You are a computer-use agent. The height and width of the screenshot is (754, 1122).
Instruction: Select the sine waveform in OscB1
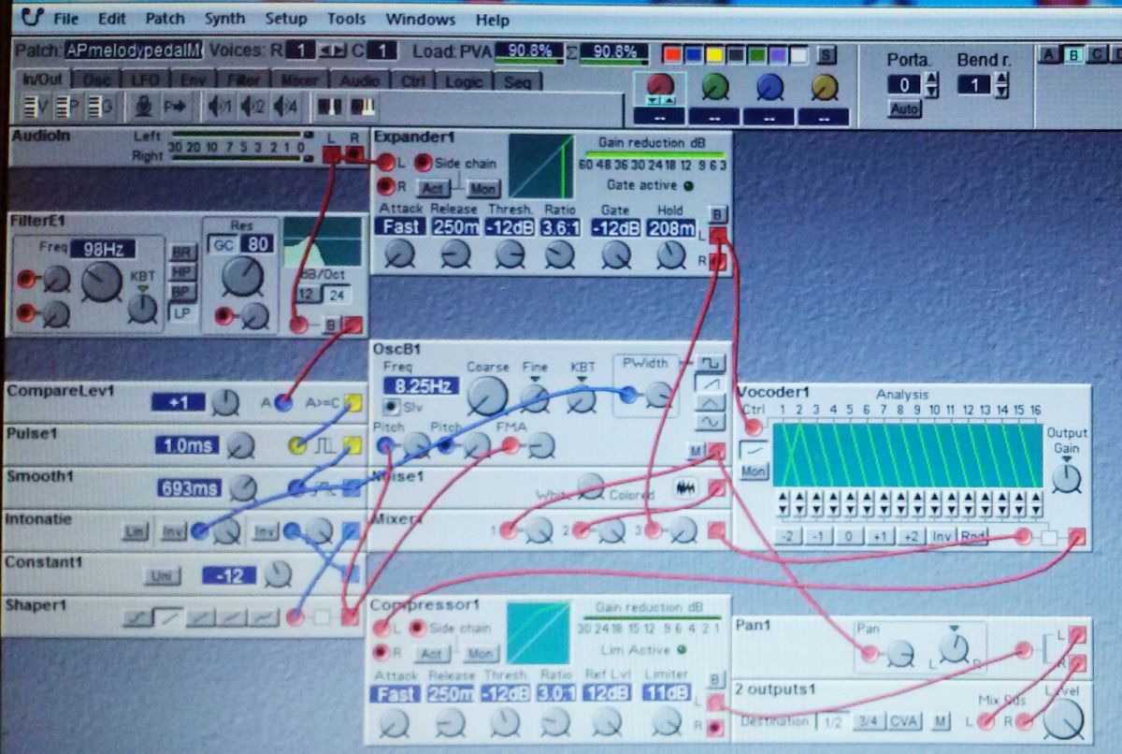[x=712, y=422]
